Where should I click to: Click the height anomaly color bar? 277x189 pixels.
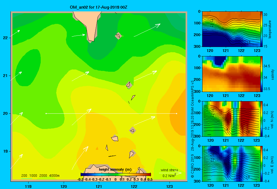click(x=116, y=175)
